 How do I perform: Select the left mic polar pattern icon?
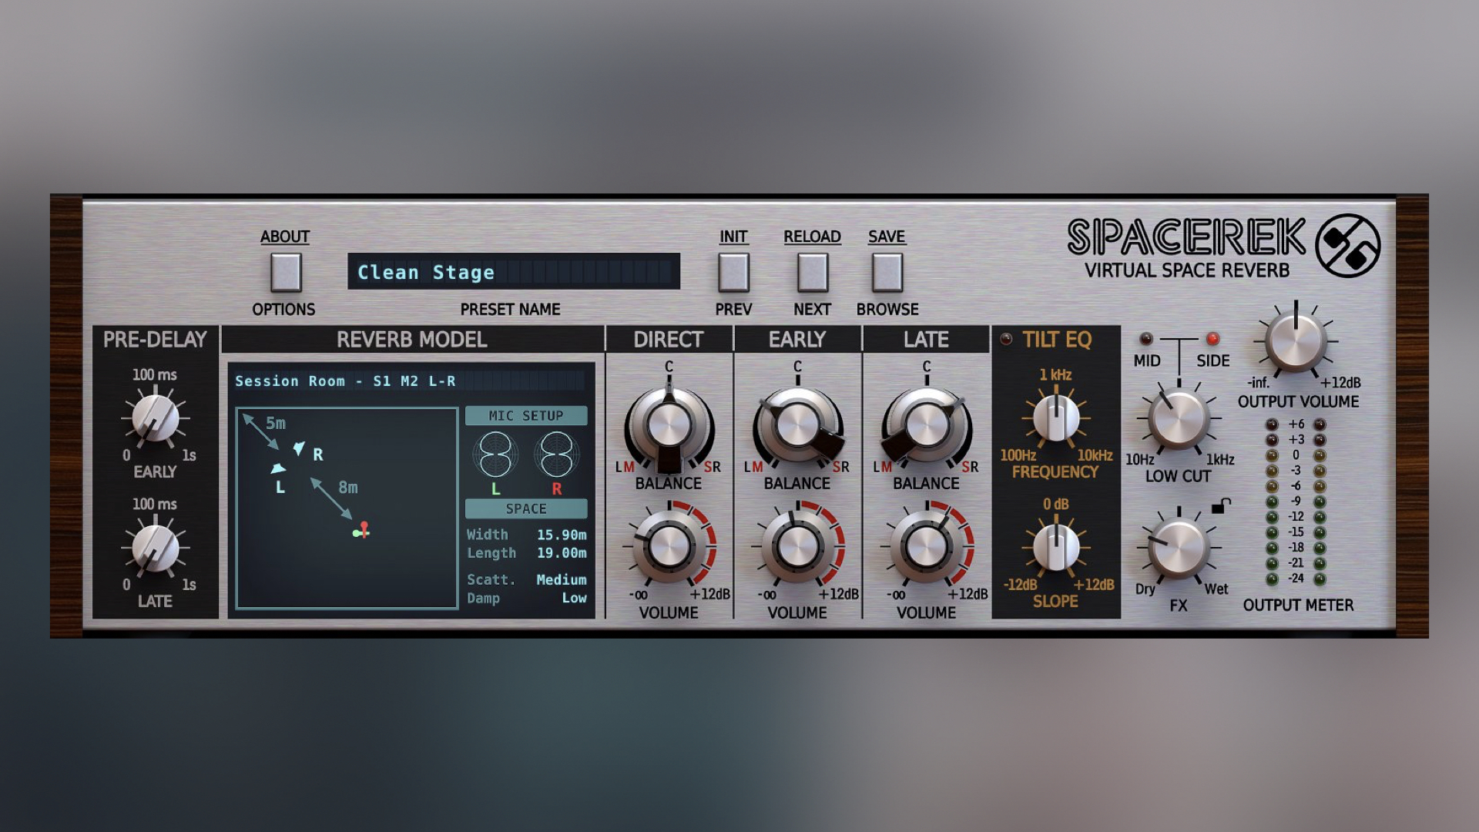(x=495, y=454)
